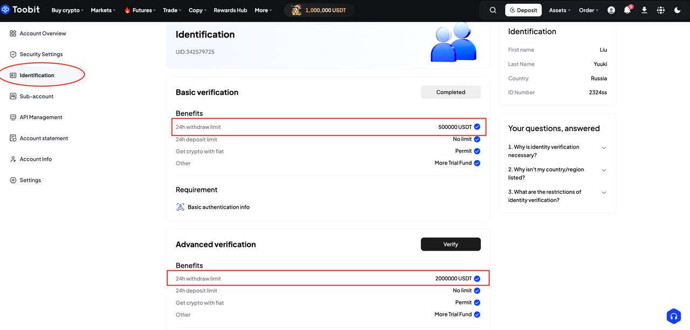Click the Completed status button
The width and height of the screenshot is (690, 330).
pyautogui.click(x=451, y=92)
